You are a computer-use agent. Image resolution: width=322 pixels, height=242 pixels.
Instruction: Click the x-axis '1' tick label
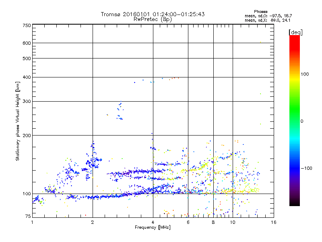point(32,222)
